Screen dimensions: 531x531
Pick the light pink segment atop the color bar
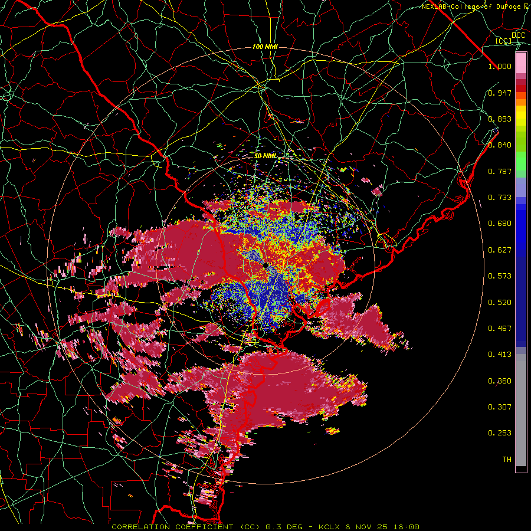click(x=521, y=63)
